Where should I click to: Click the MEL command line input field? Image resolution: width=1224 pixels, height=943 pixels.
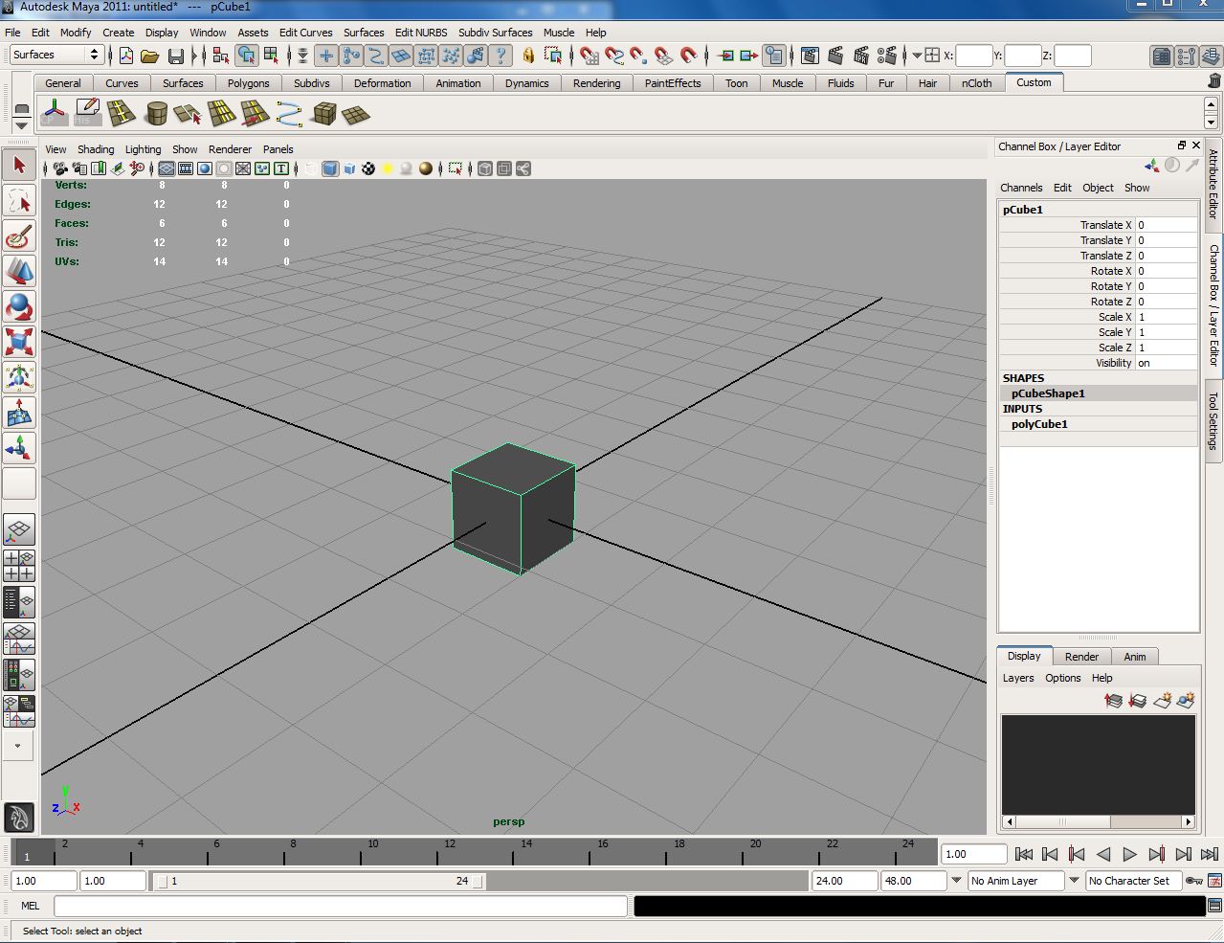tap(341, 906)
